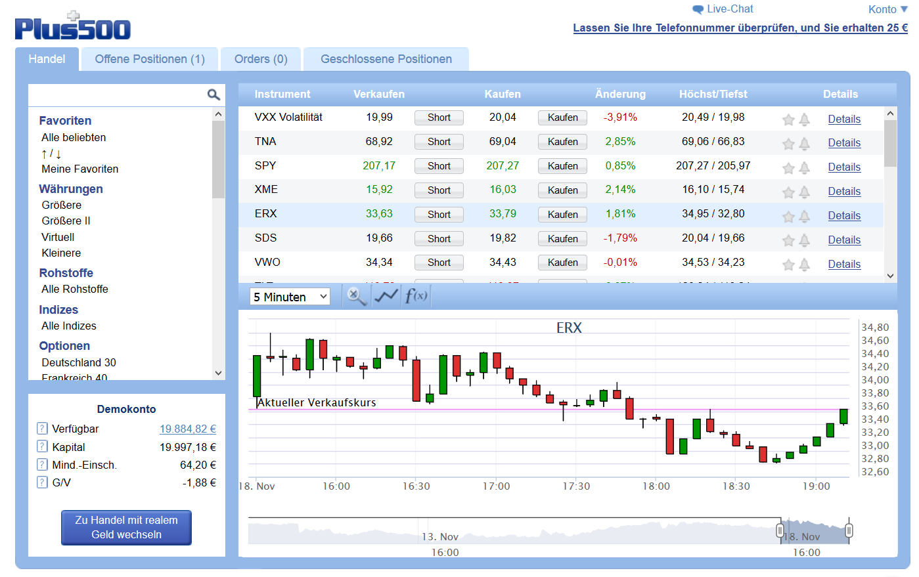Screen dimensions: 919x577
Task: Open Live-Chat speech bubble
Action: pos(698,9)
